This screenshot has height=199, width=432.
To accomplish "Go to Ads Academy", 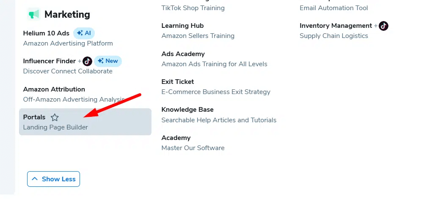I will (183, 54).
